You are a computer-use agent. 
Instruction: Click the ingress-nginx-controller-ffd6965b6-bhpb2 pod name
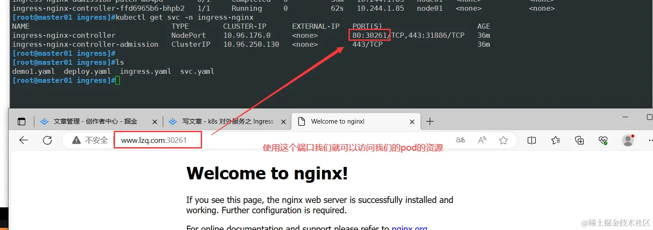(x=98, y=8)
